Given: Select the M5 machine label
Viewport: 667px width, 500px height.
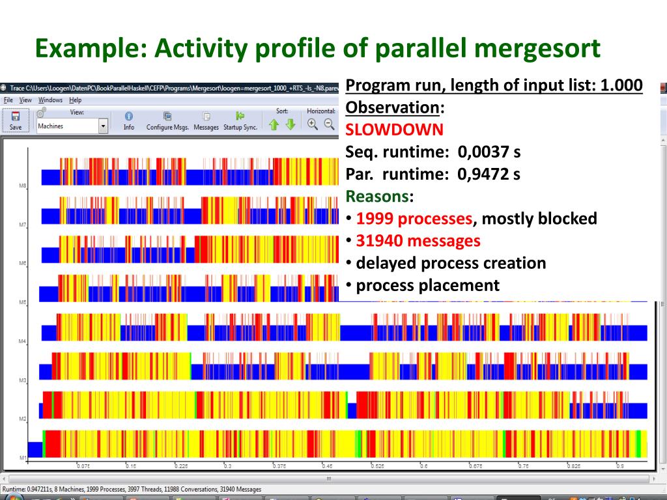Looking at the screenshot, I should tap(23, 302).
